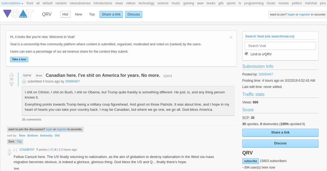Sort comments by New
327x171 pixels.
click(x=22, y=135)
